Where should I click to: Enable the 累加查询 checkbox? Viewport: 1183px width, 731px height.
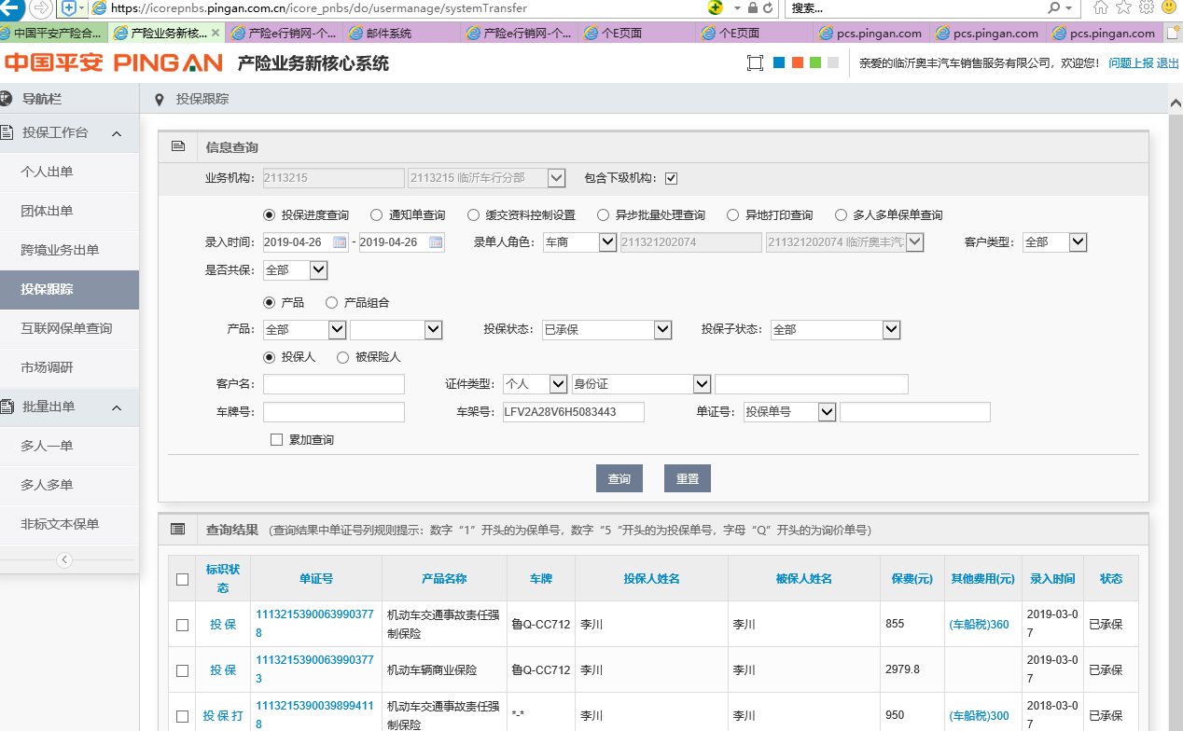pyautogui.click(x=276, y=439)
